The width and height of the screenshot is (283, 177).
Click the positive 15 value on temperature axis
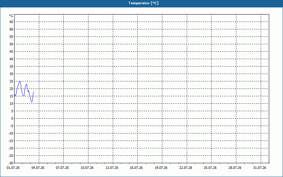click(x=11, y=96)
